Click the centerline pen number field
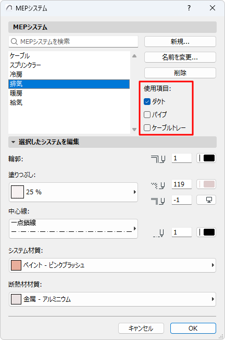This screenshot has height=340, width=225. pyautogui.click(x=182, y=232)
